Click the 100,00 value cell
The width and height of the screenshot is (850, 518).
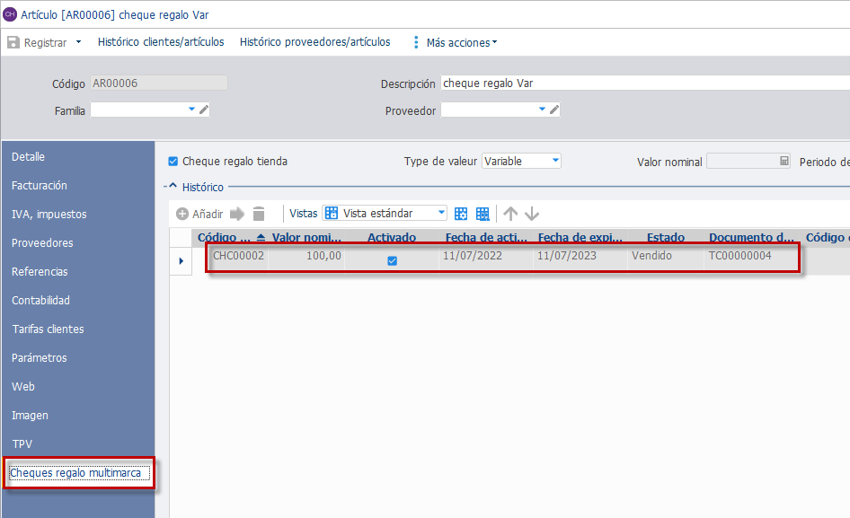click(x=306, y=256)
